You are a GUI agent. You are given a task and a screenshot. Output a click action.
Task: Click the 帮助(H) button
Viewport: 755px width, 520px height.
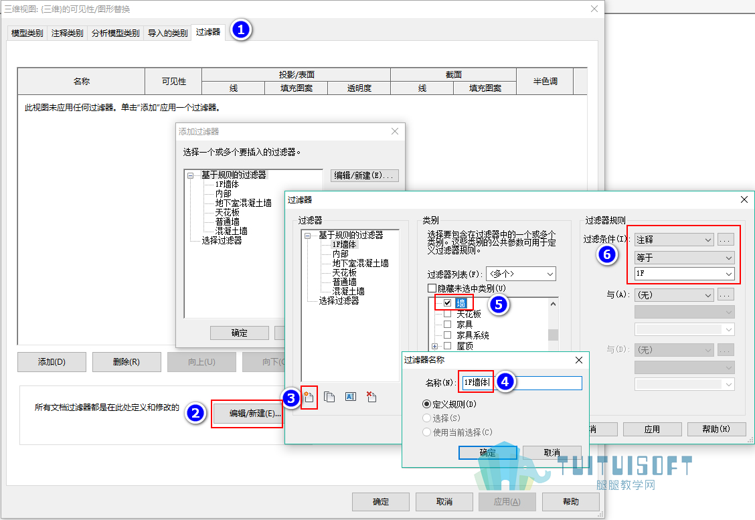(716, 430)
